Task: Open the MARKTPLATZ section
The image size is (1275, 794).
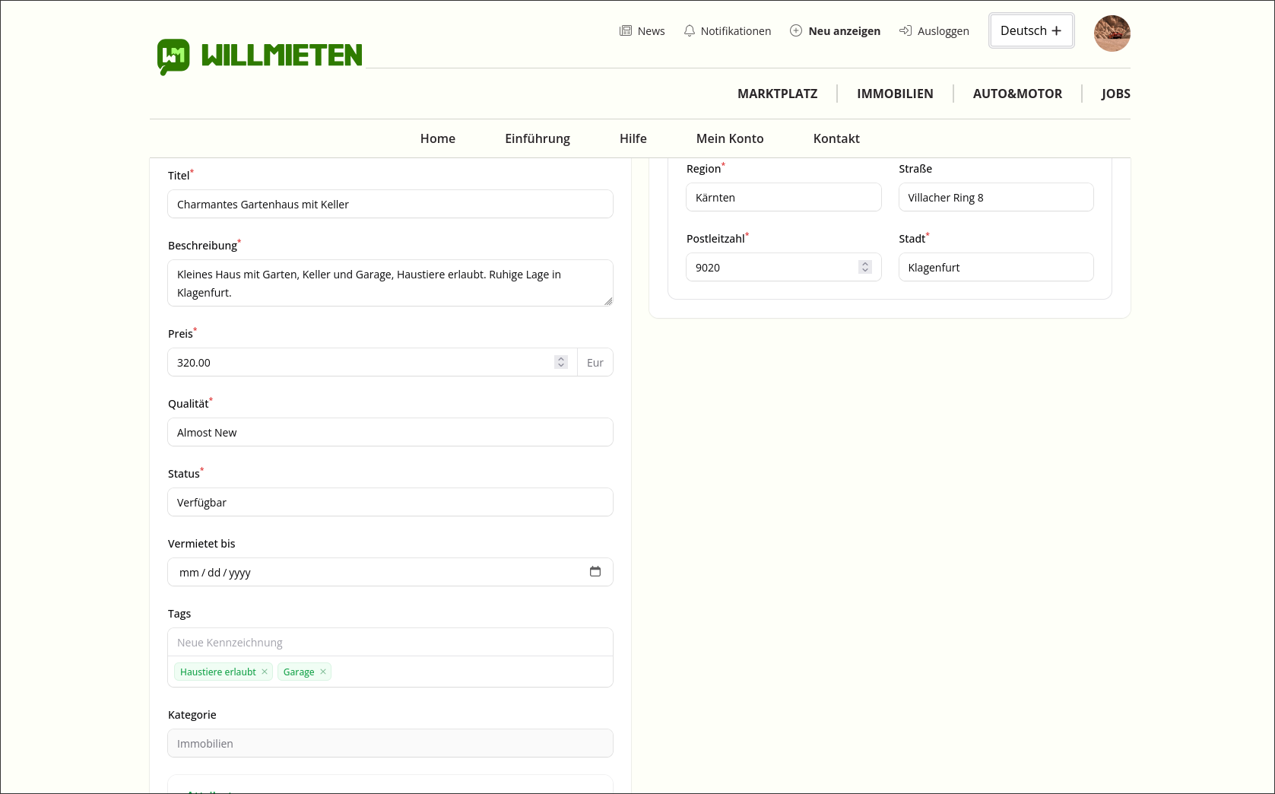Action: pos(777,94)
